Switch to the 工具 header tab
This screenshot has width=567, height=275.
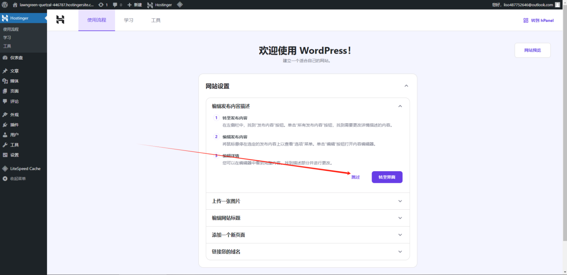[156, 20]
